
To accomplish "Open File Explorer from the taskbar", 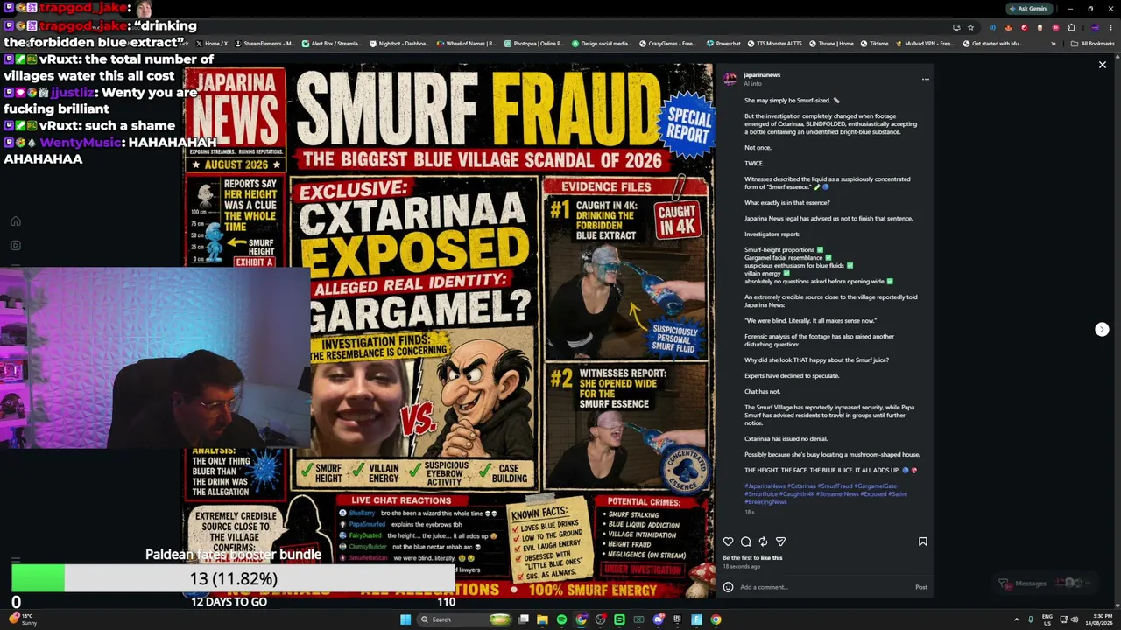I will tap(543, 619).
